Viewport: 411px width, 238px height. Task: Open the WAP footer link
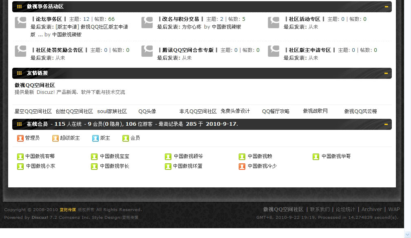point(394,209)
